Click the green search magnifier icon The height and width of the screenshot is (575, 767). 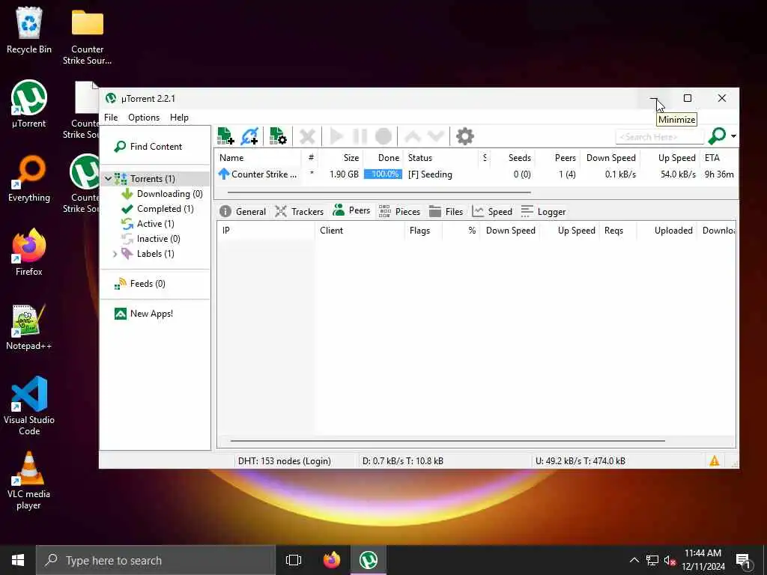click(717, 136)
